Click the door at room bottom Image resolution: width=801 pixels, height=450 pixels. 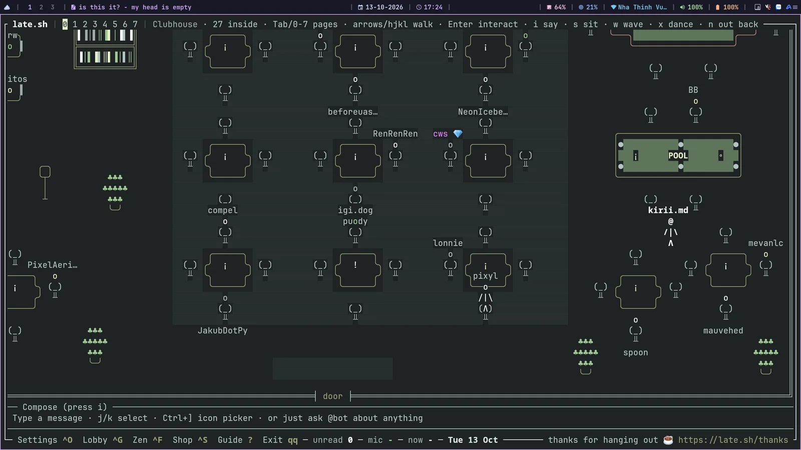pos(333,396)
